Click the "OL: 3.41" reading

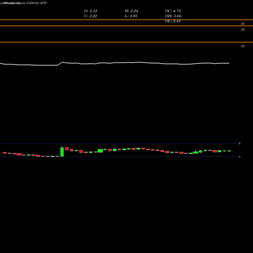click(x=173, y=21)
